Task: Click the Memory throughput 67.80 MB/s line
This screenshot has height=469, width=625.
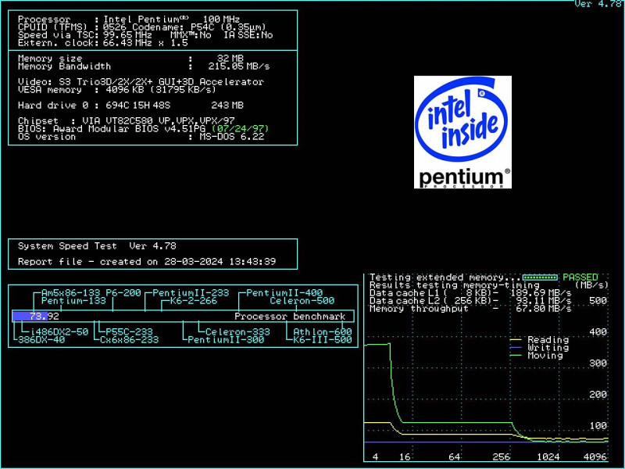Action: [x=470, y=309]
